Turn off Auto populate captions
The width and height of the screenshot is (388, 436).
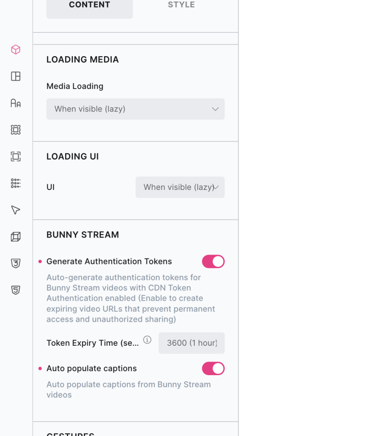(x=213, y=368)
